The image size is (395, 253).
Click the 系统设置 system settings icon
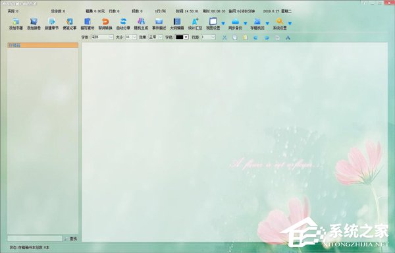280,22
